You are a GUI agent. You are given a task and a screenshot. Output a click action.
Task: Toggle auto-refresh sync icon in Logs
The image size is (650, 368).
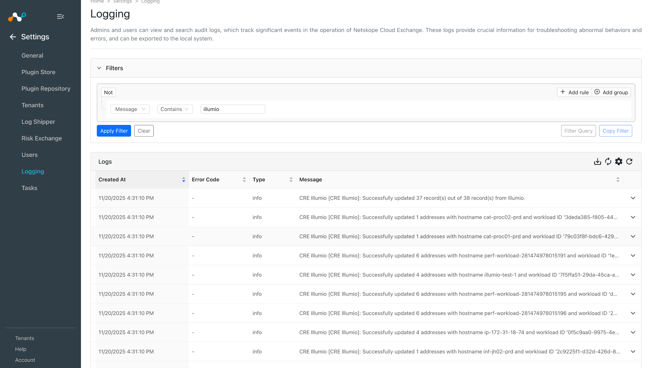click(x=608, y=162)
